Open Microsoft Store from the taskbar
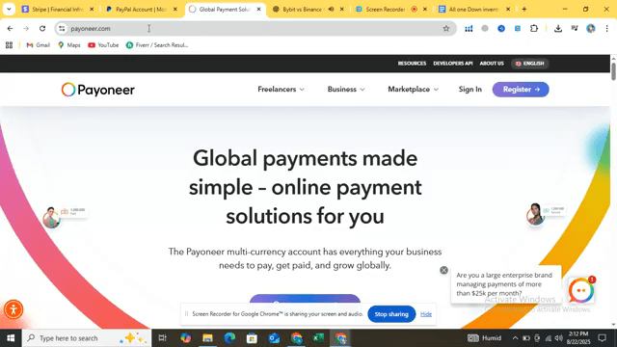This screenshot has height=347, width=617. pyautogui.click(x=252, y=338)
